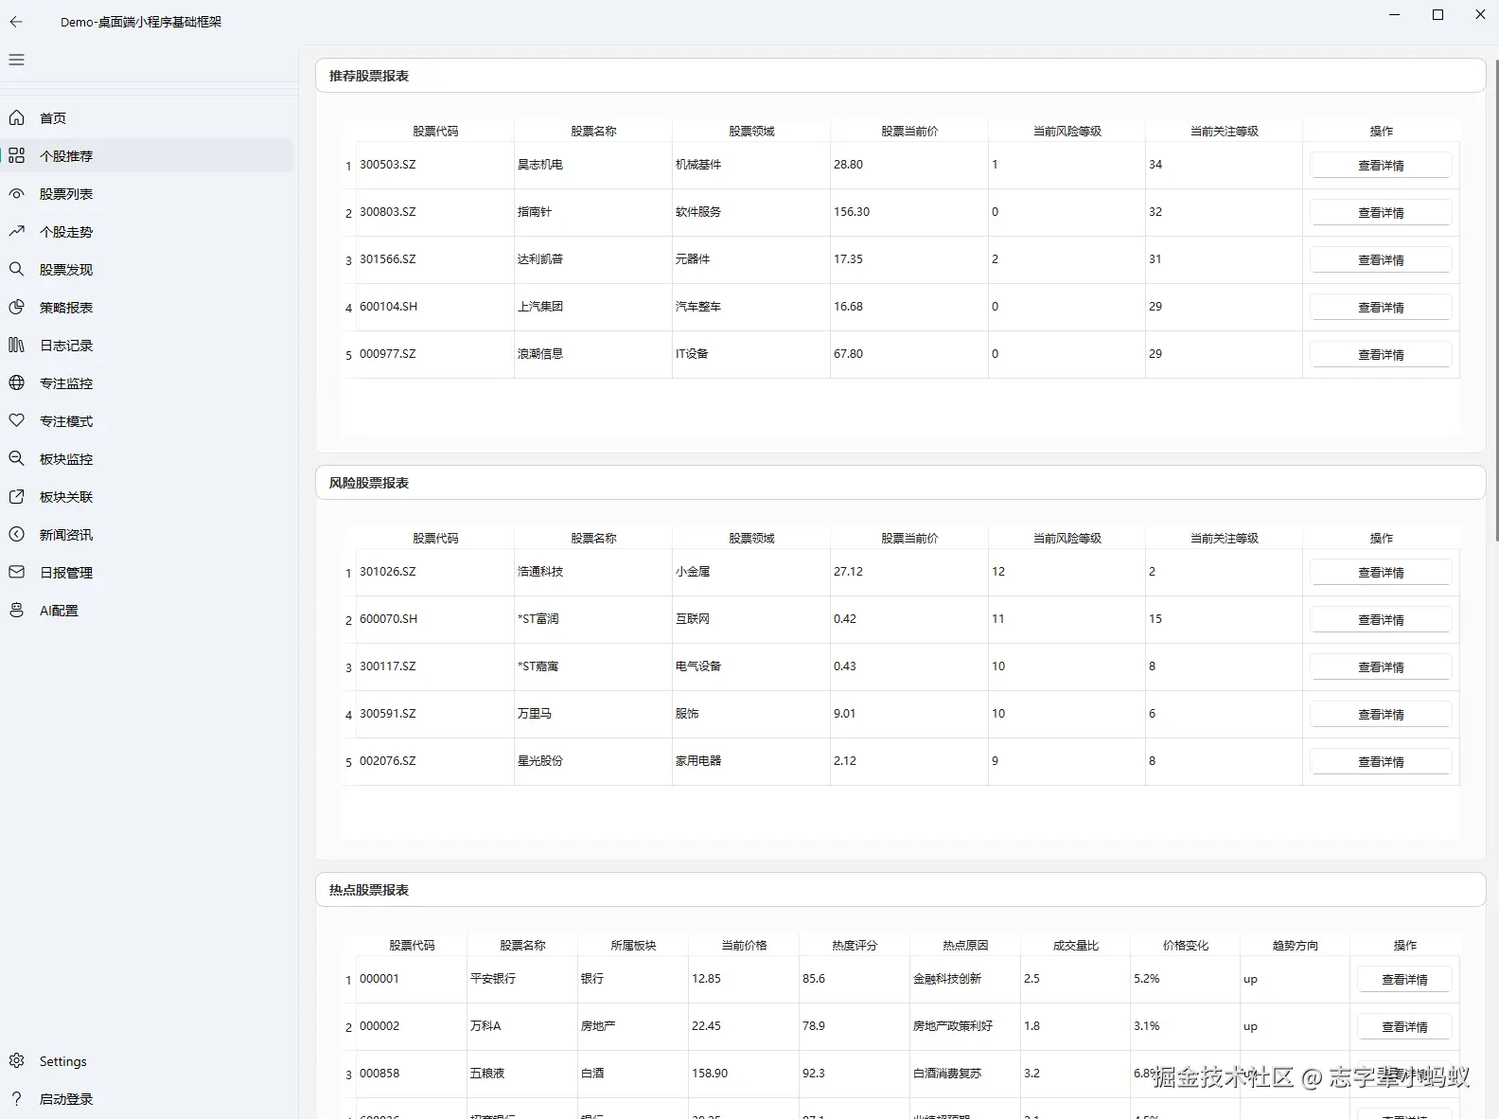The height and width of the screenshot is (1119, 1499).
Task: Select stock code 002076.SZ cell
Action: pos(435,761)
